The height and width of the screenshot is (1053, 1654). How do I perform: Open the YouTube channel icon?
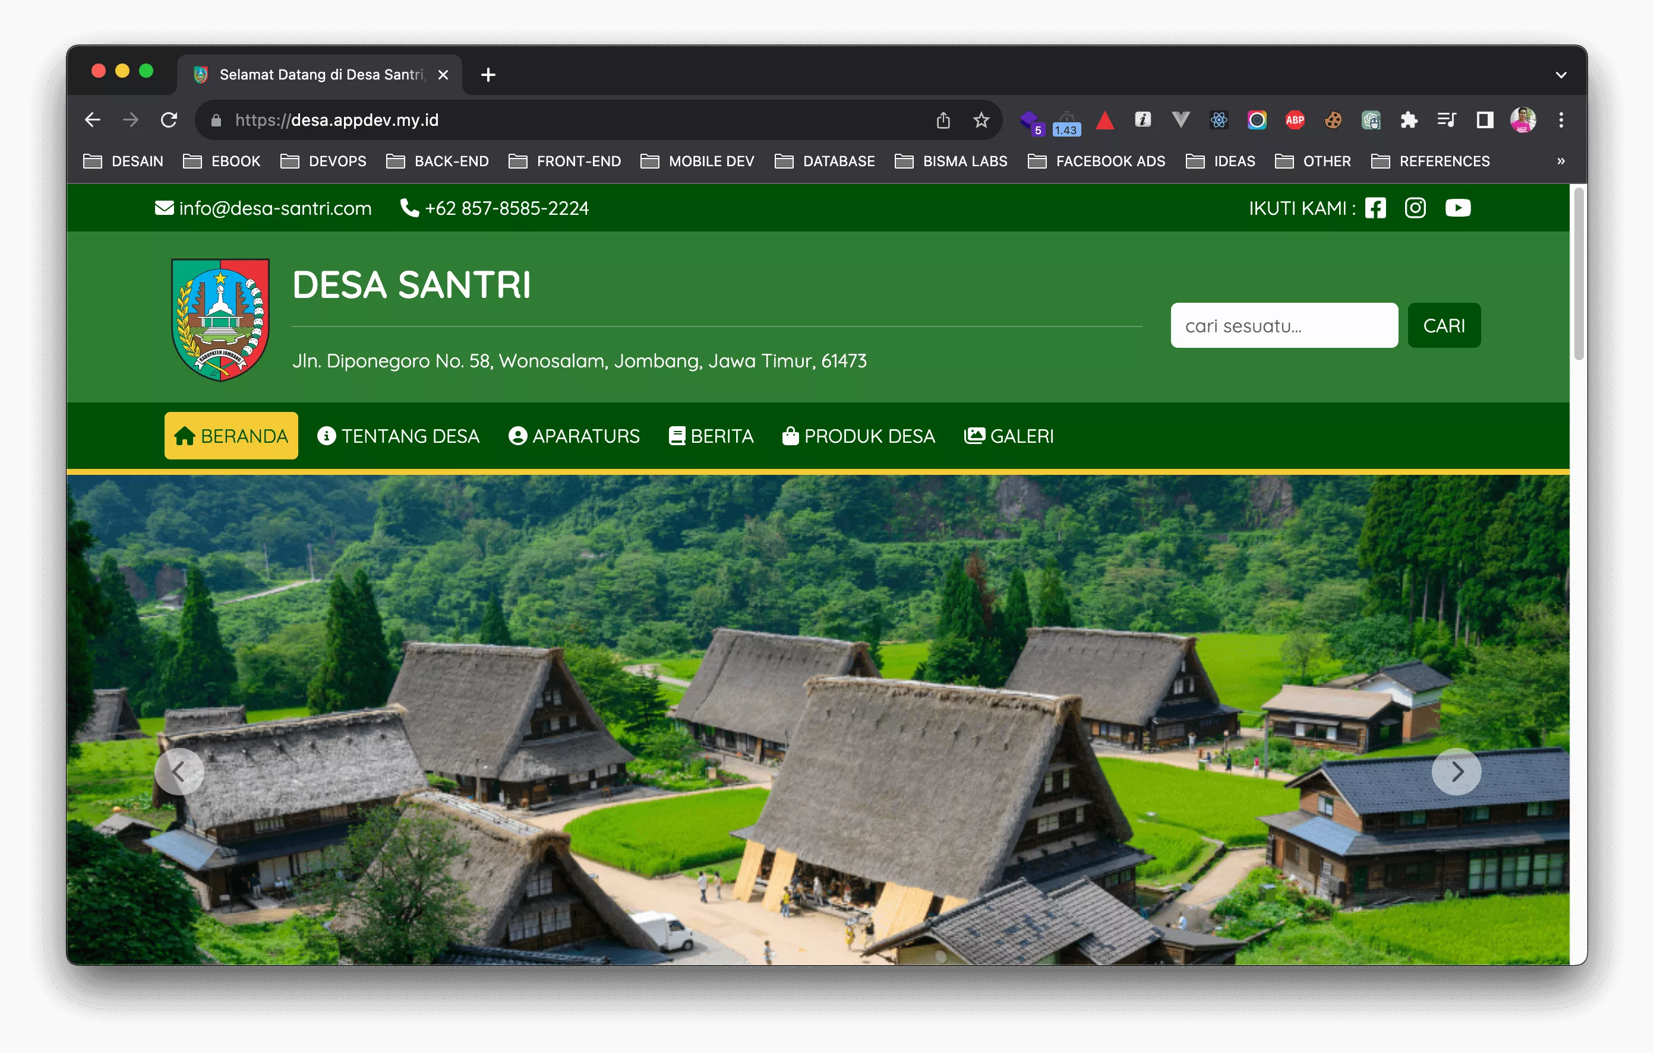coord(1457,208)
